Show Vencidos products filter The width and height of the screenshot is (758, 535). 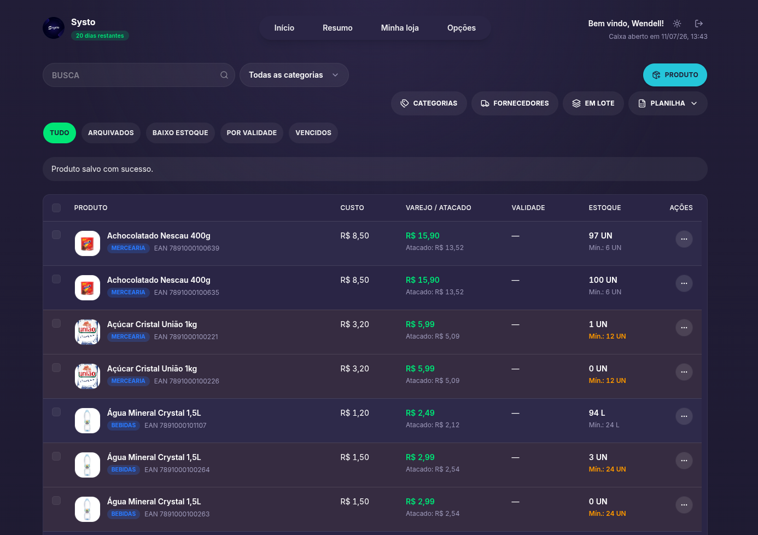pos(313,133)
